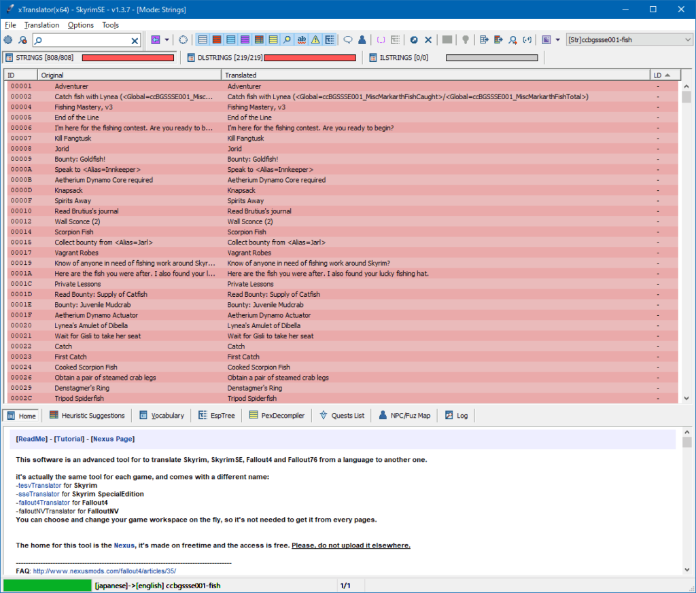Open the EspTree tab
This screenshot has height=593, width=696.
(x=217, y=416)
